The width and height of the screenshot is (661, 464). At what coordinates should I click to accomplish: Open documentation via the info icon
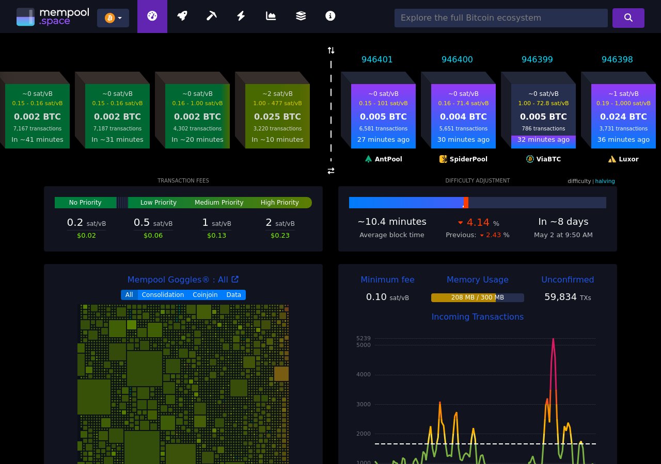point(330,16)
